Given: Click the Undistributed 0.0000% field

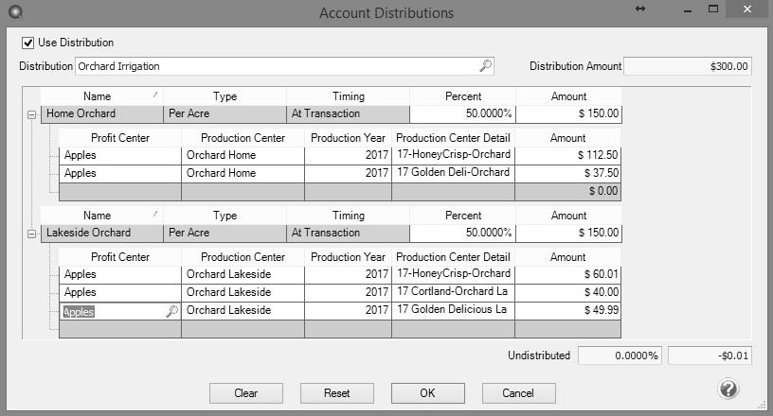Looking at the screenshot, I should coord(621,355).
